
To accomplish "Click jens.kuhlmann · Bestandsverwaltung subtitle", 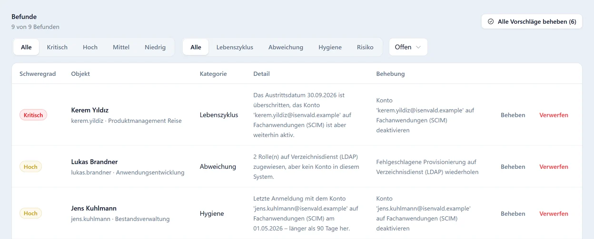I will tap(120, 219).
